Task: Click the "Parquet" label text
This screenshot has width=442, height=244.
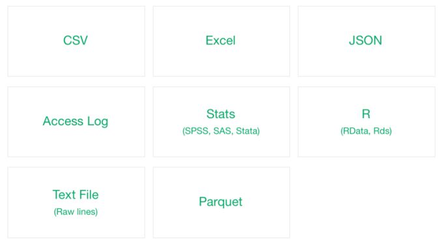Action: 221,202
